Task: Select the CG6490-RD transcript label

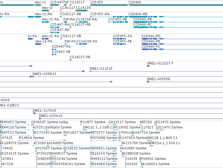Action: pyautogui.click(x=138, y=14)
